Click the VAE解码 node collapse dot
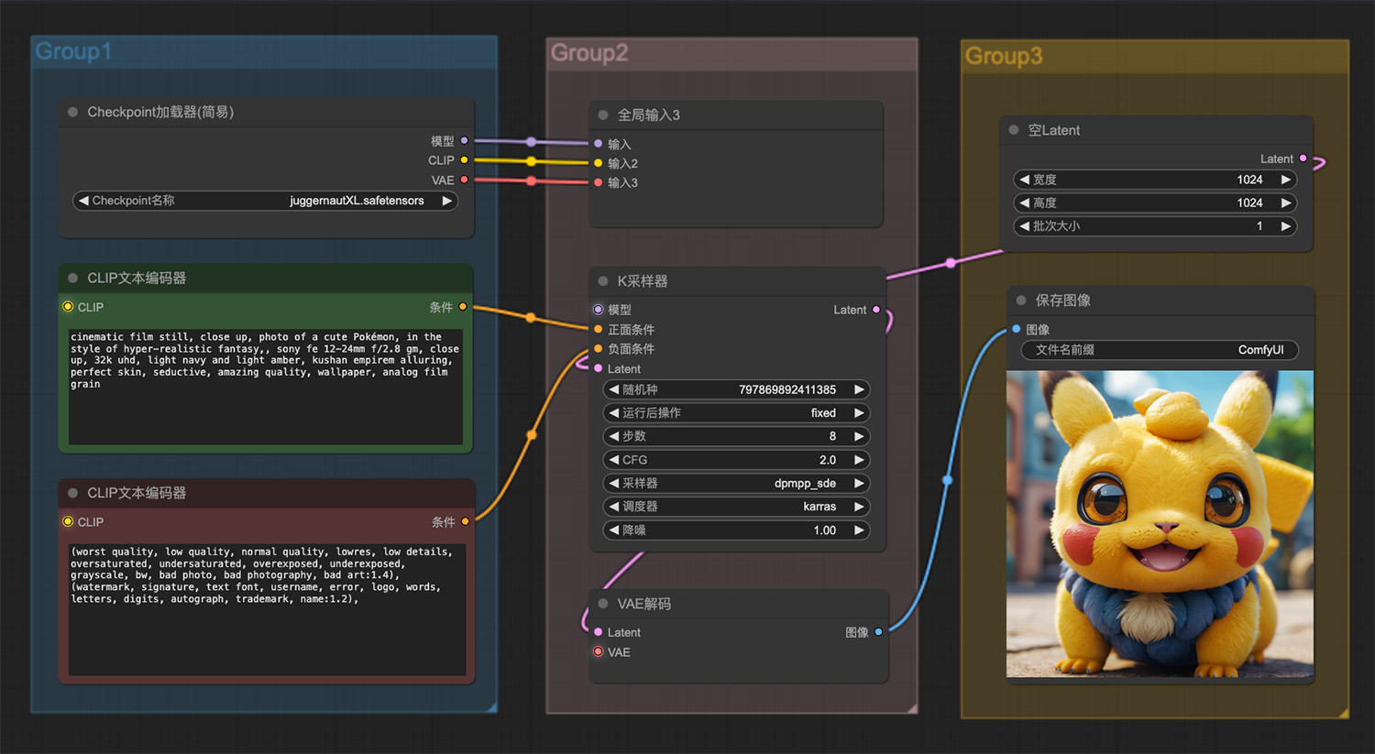 pyautogui.click(x=603, y=604)
